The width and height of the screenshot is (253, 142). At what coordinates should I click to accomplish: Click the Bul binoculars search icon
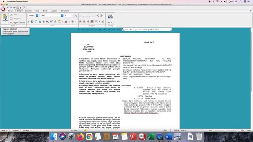coord(110,17)
